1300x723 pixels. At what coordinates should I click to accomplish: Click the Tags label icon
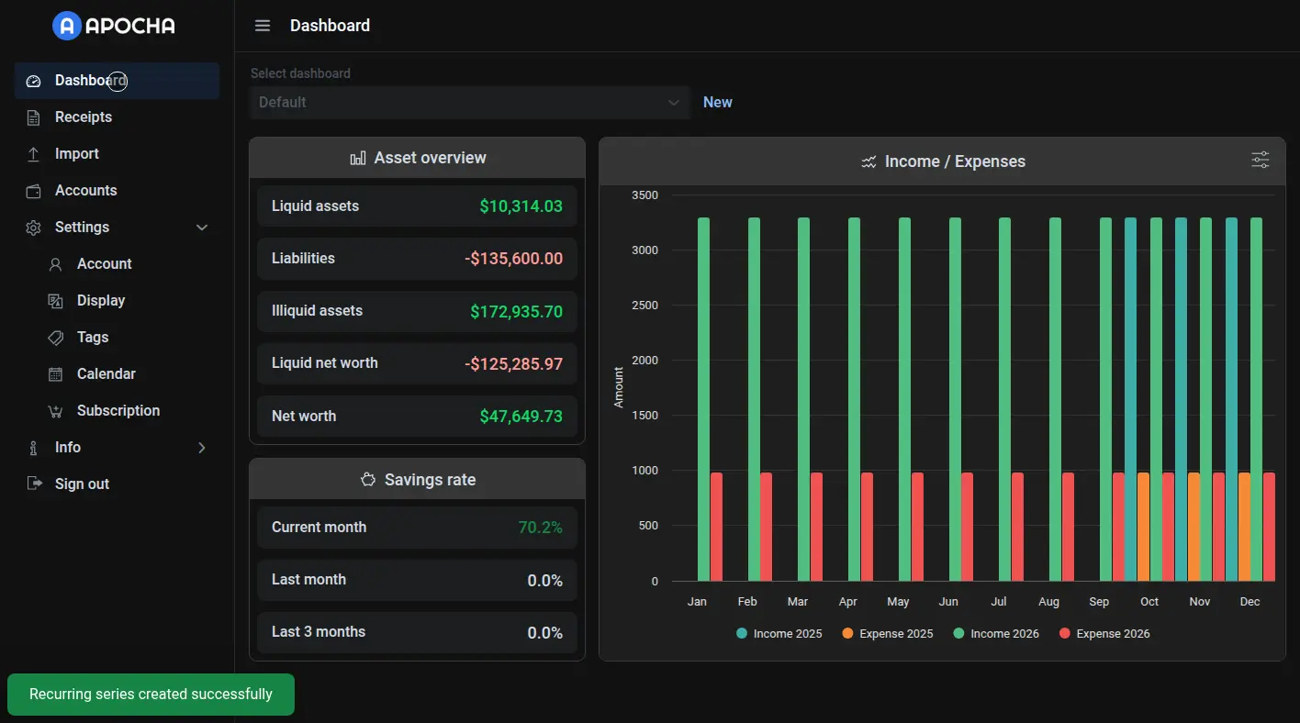click(56, 338)
